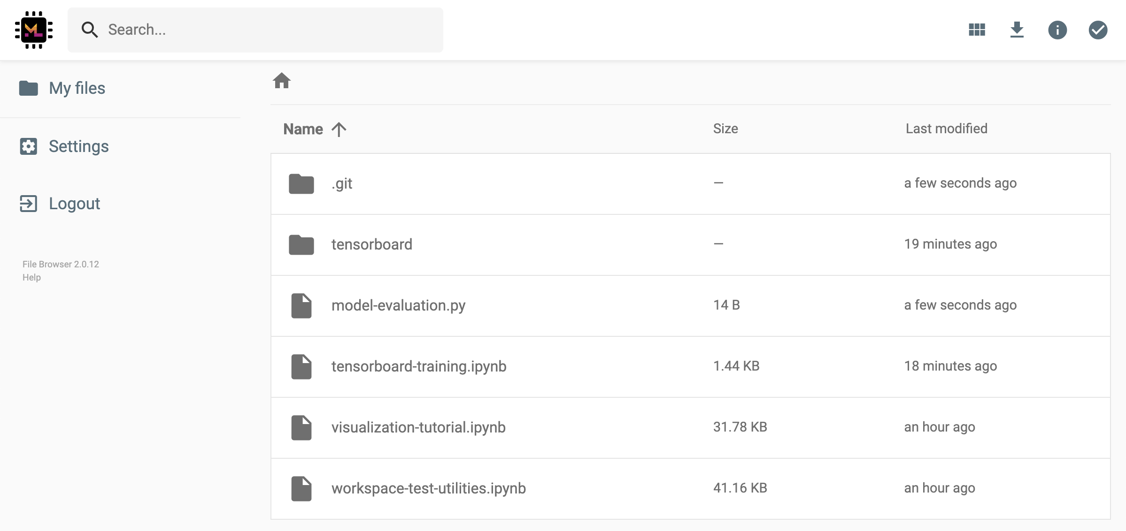Open the info panel icon
The width and height of the screenshot is (1126, 531).
(x=1057, y=30)
